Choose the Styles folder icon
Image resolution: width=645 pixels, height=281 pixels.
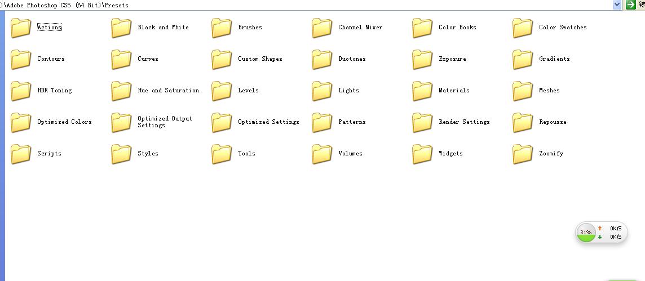(121, 154)
